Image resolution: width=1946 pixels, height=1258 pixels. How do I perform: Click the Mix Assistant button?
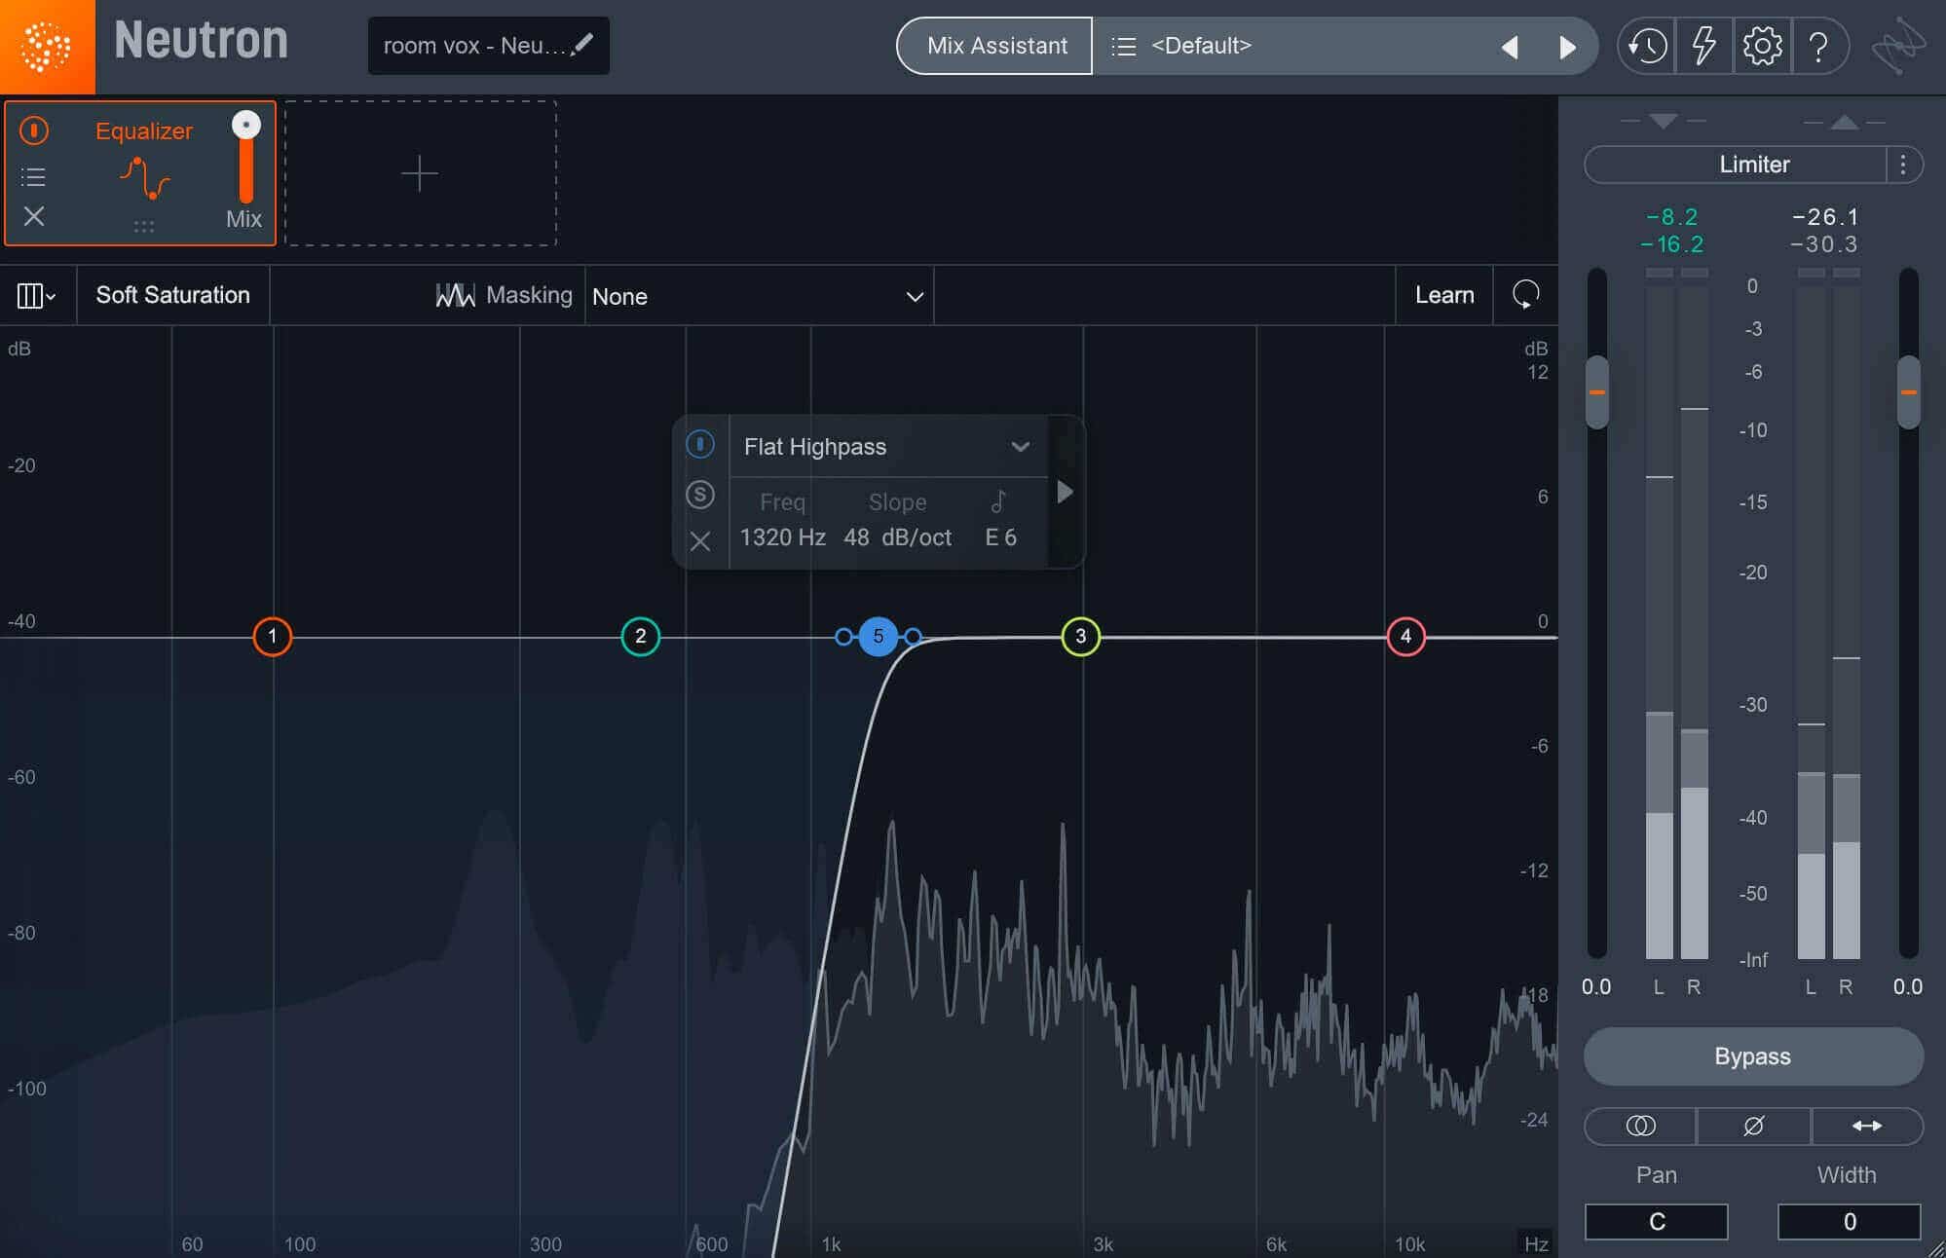[x=995, y=46]
